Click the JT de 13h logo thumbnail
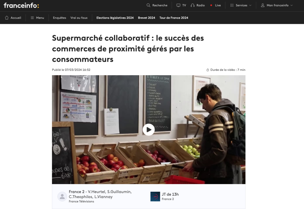The width and height of the screenshot is (304, 209). click(x=155, y=197)
